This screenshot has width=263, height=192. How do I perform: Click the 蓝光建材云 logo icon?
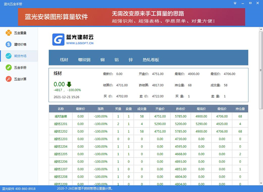58,40
